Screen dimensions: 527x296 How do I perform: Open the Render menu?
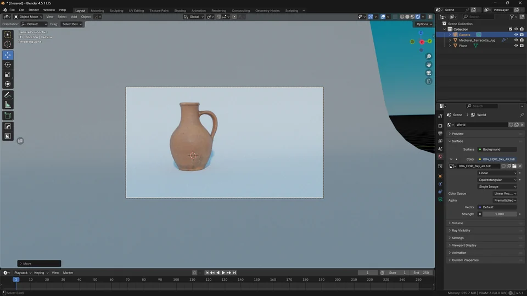[x=33, y=10]
